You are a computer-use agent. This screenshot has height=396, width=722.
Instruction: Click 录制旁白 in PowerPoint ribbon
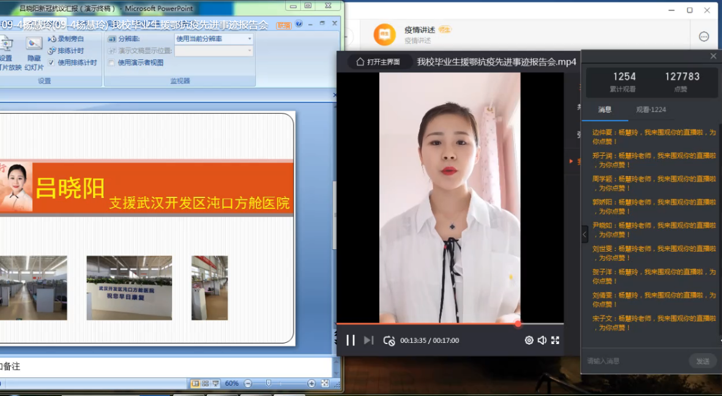[66, 39]
